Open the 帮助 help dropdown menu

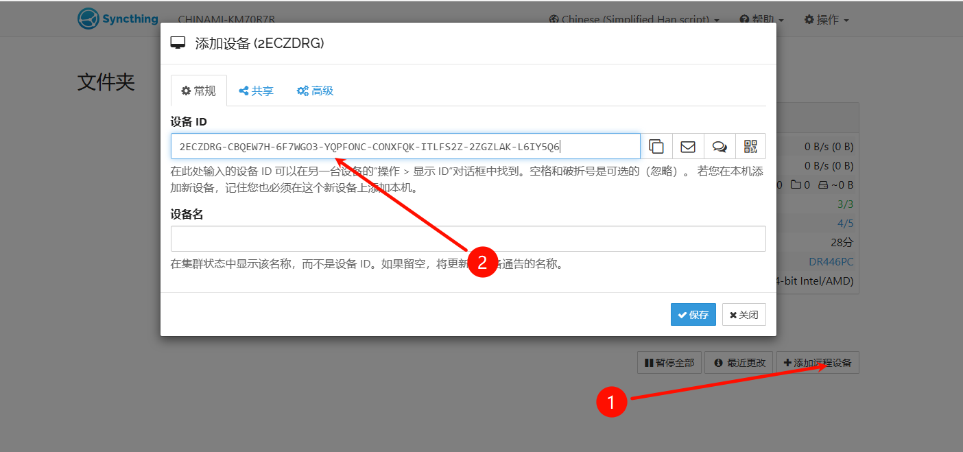coord(761,19)
